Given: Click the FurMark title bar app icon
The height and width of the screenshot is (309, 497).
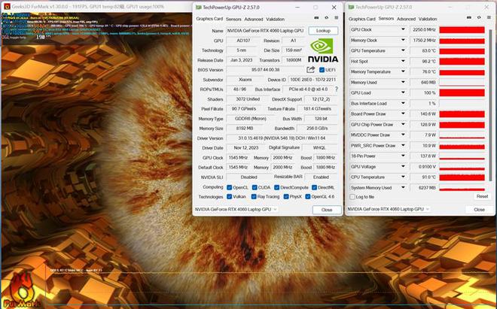Looking at the screenshot, I should [x=7, y=6].
